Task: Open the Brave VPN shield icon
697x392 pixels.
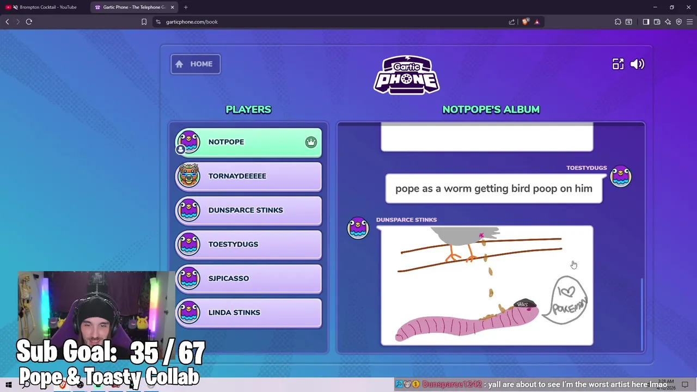Action: (678, 22)
